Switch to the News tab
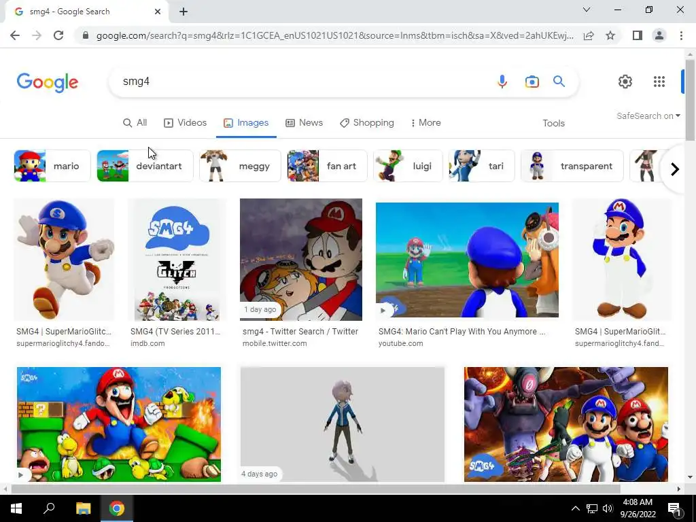 coord(304,123)
